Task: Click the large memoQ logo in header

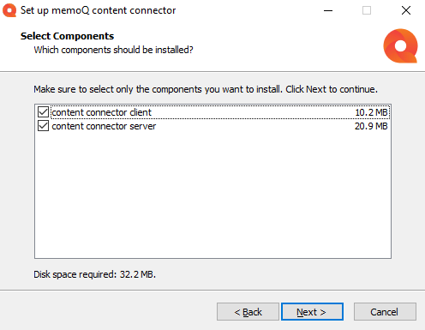Action: click(400, 45)
